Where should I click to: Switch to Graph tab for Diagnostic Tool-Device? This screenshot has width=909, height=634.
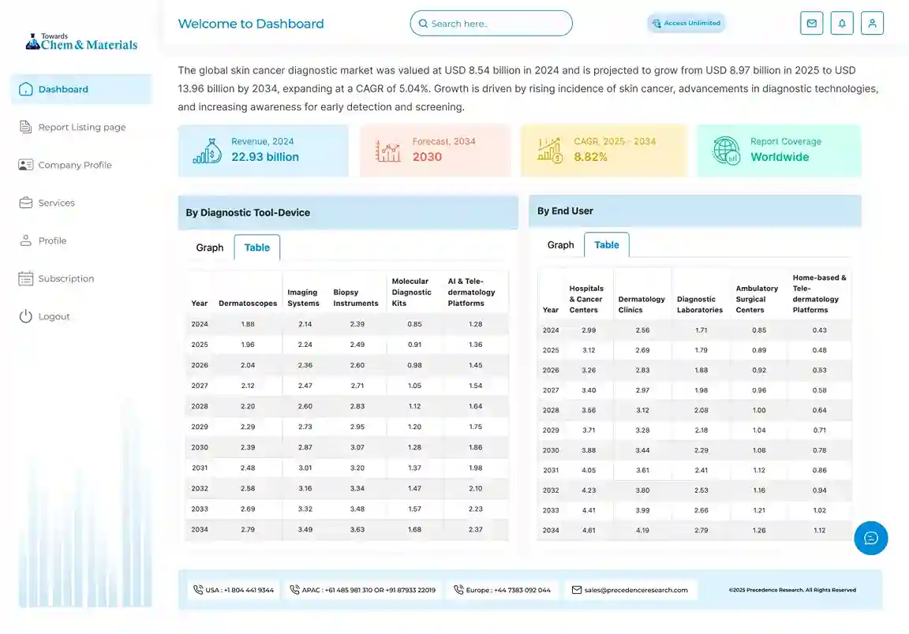210,248
